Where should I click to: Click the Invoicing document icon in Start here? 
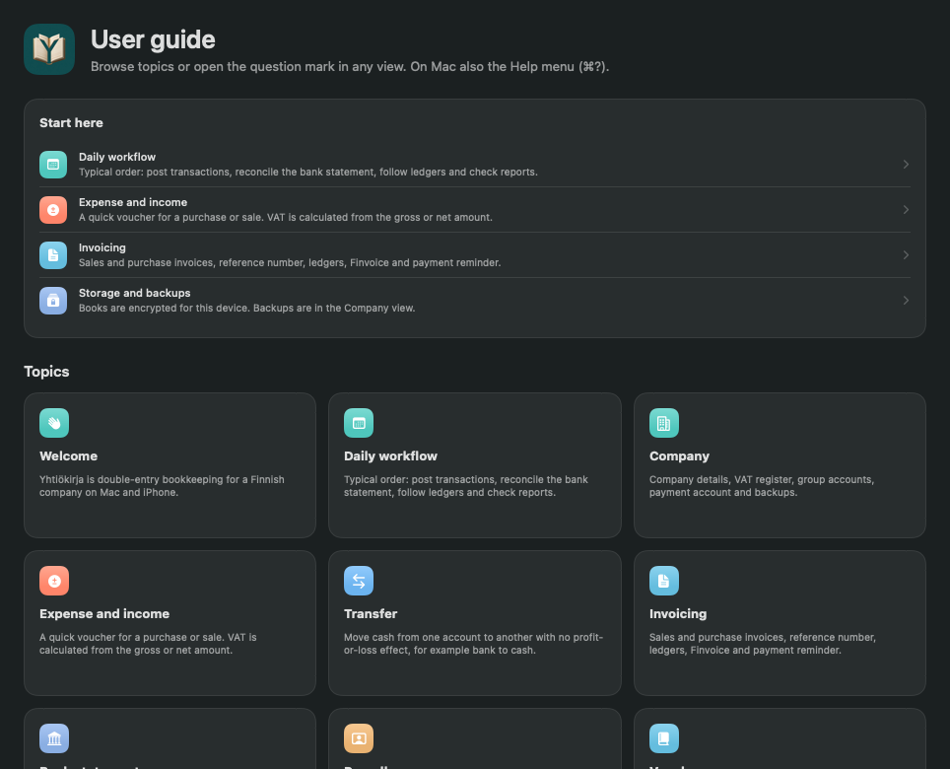coord(53,255)
